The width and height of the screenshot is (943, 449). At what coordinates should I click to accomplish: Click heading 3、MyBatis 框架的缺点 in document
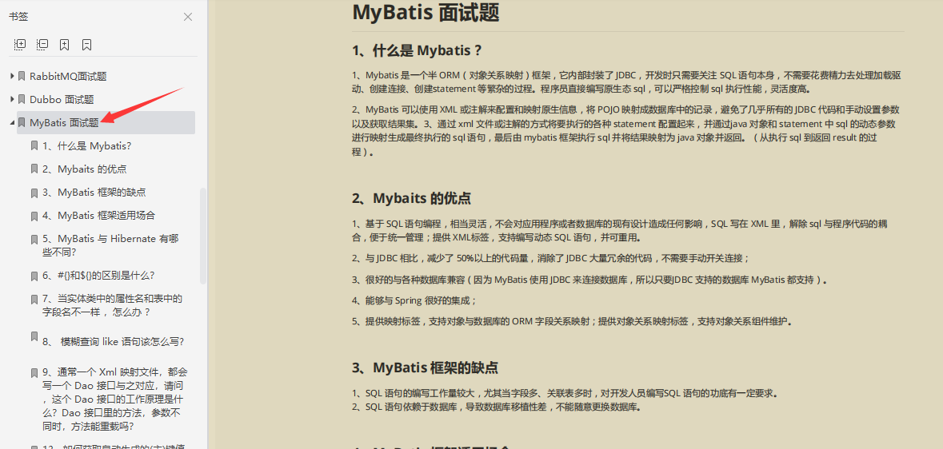(426, 368)
